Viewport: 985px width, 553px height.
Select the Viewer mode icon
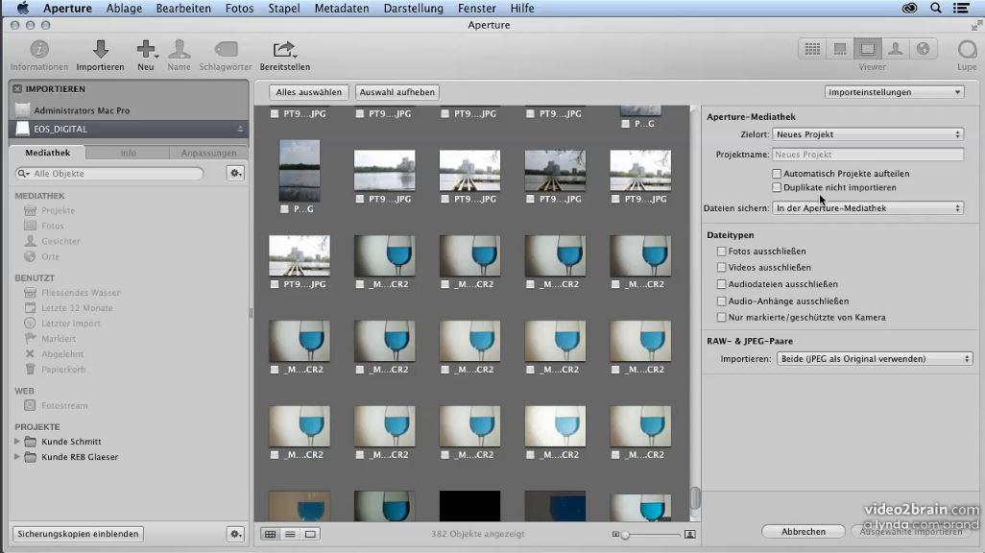click(868, 49)
